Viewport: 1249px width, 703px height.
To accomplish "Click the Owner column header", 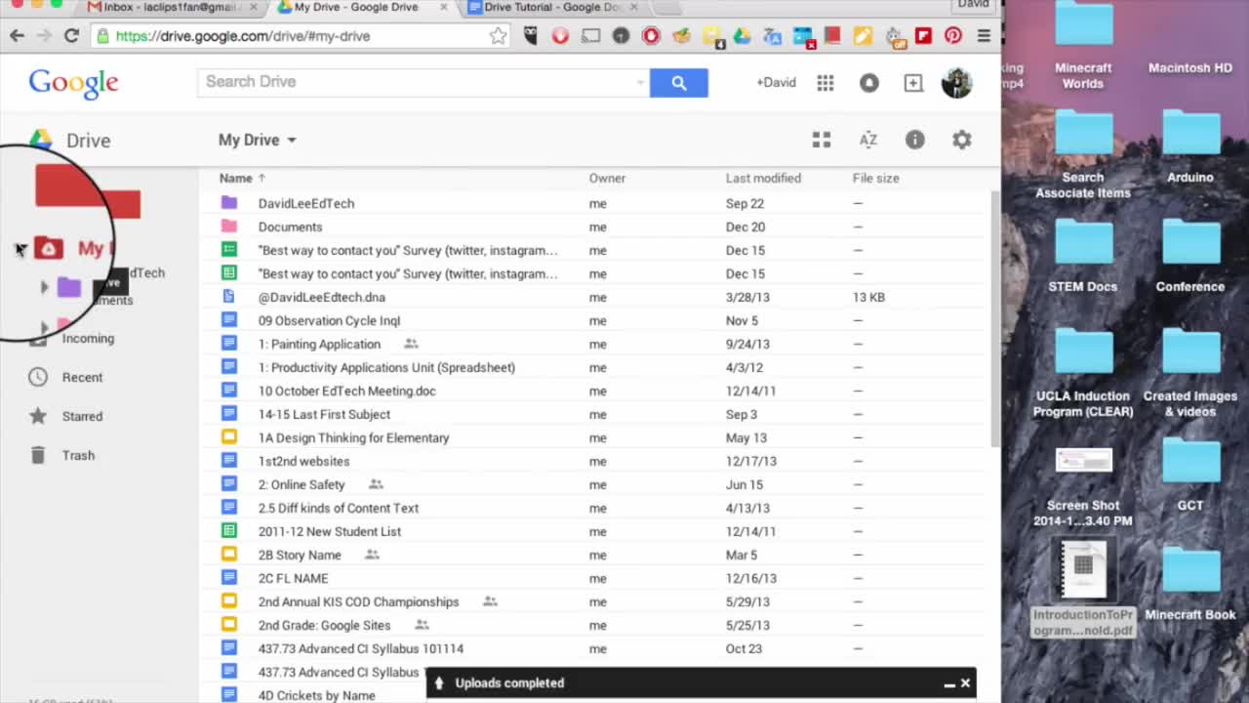I will (607, 178).
